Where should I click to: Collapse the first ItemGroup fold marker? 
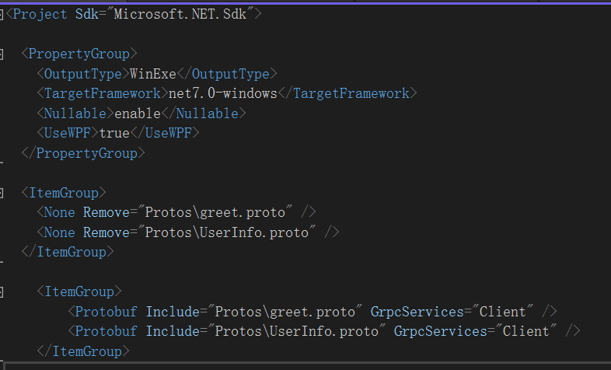point(2,192)
